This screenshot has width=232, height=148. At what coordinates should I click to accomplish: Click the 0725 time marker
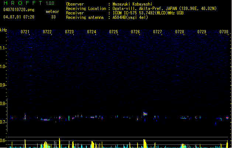point(114,31)
